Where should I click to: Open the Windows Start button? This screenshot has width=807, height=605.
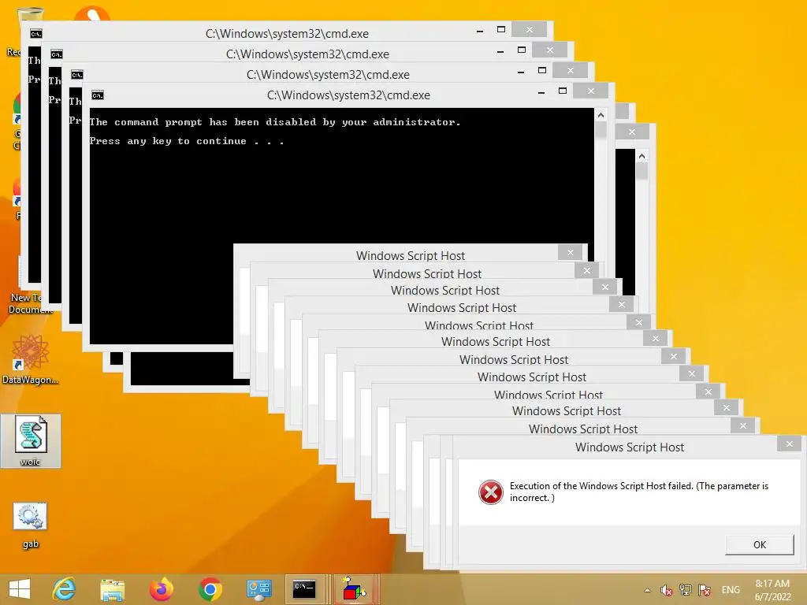[x=20, y=589]
